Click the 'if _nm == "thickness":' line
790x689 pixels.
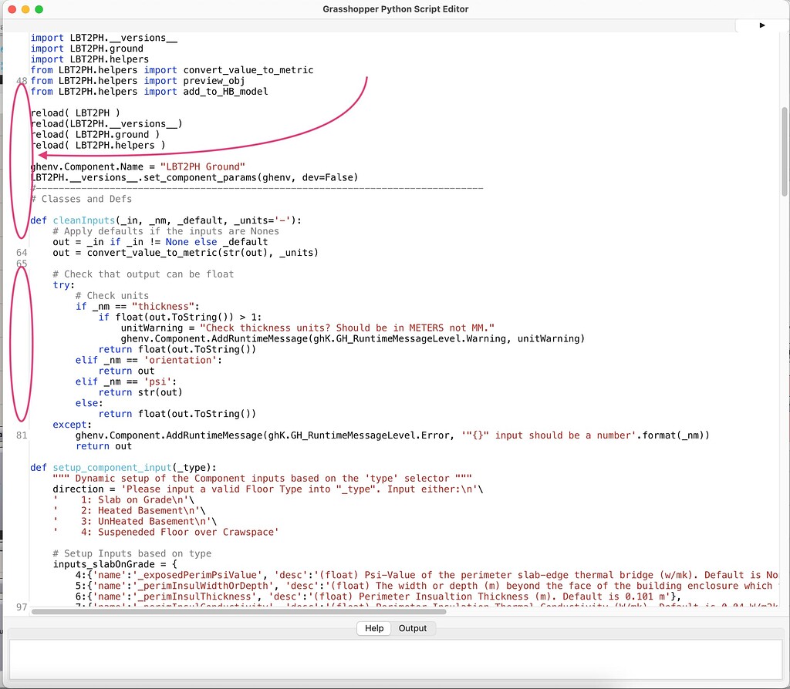137,307
